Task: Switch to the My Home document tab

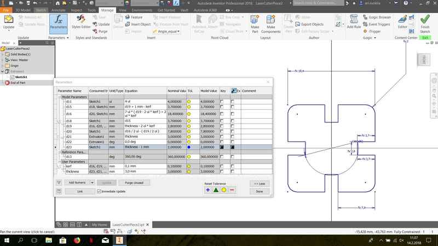Action: (x=100, y=225)
